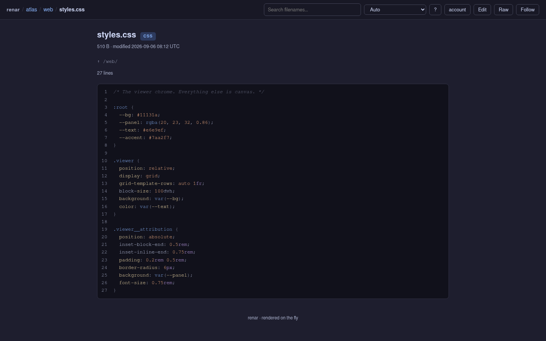This screenshot has height=341, width=546.
Task: Click the "position: absolute;" declaration
Action: (147, 237)
